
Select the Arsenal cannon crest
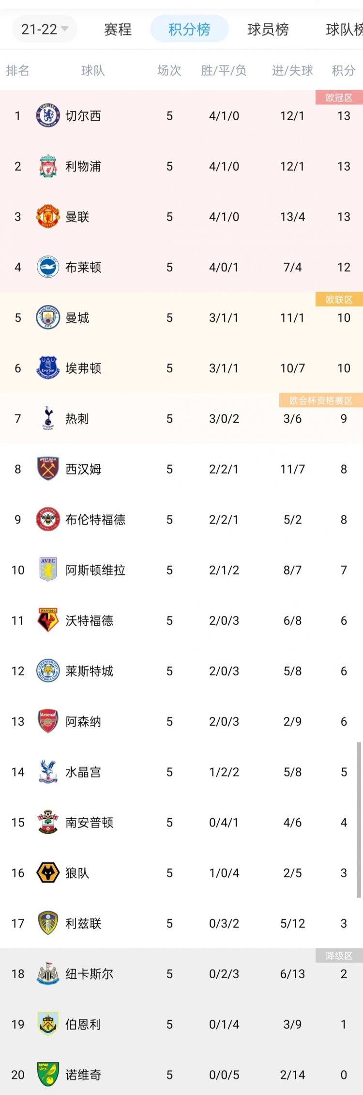click(47, 721)
